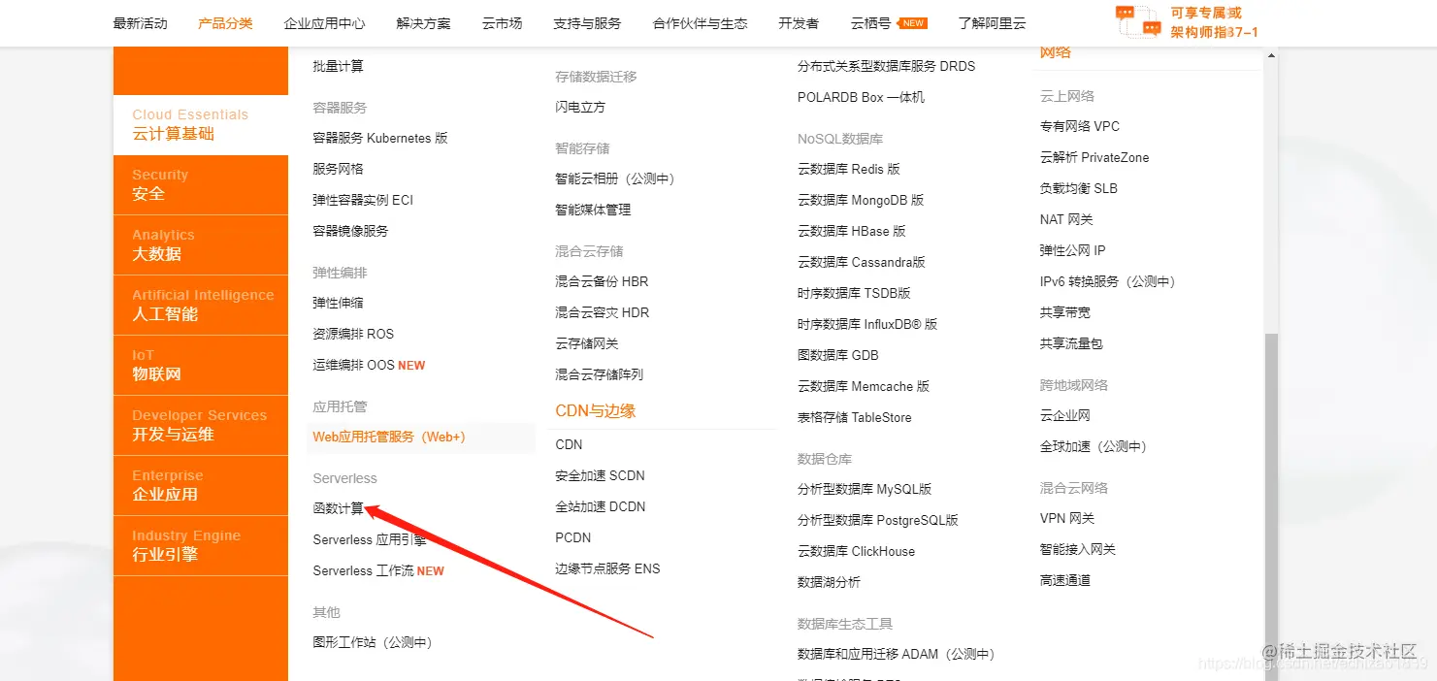Select the Security 安全 category

[x=201, y=185]
